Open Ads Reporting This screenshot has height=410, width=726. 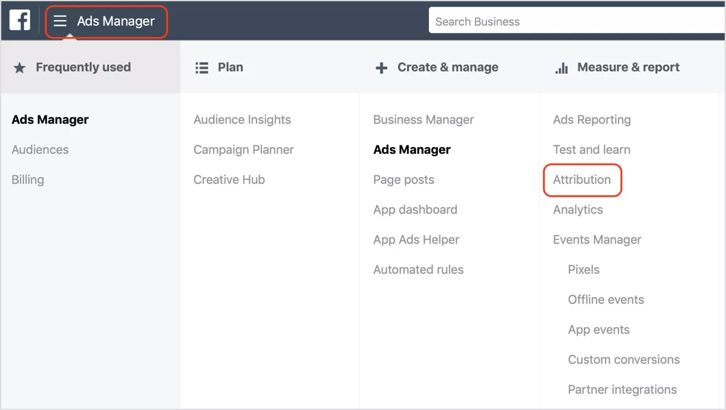tap(592, 120)
